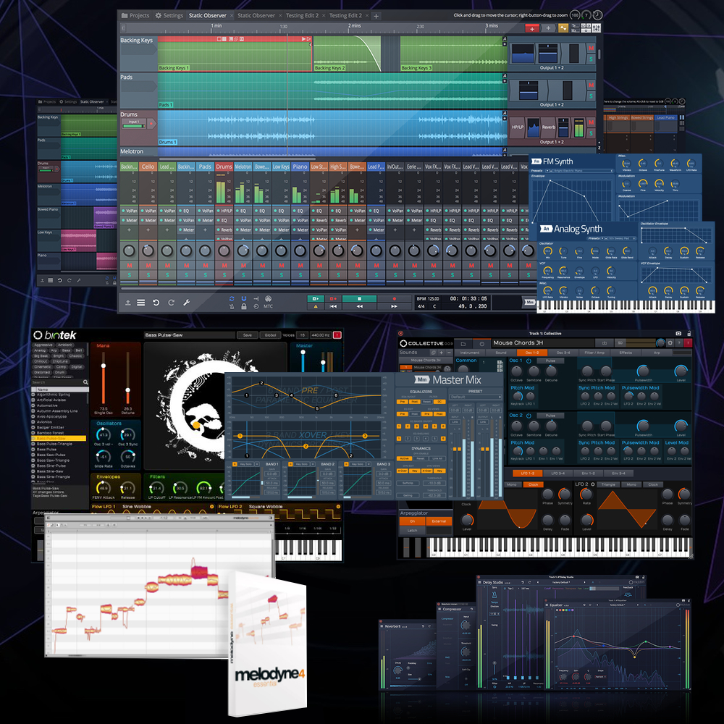Open the folder browser icon in Collective
The image size is (724, 724).
463,343
